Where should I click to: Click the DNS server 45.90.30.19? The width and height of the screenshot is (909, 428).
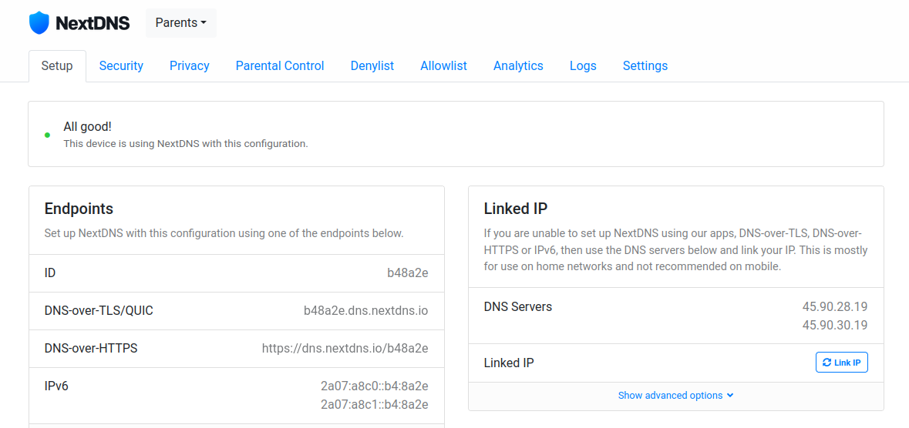pos(834,326)
